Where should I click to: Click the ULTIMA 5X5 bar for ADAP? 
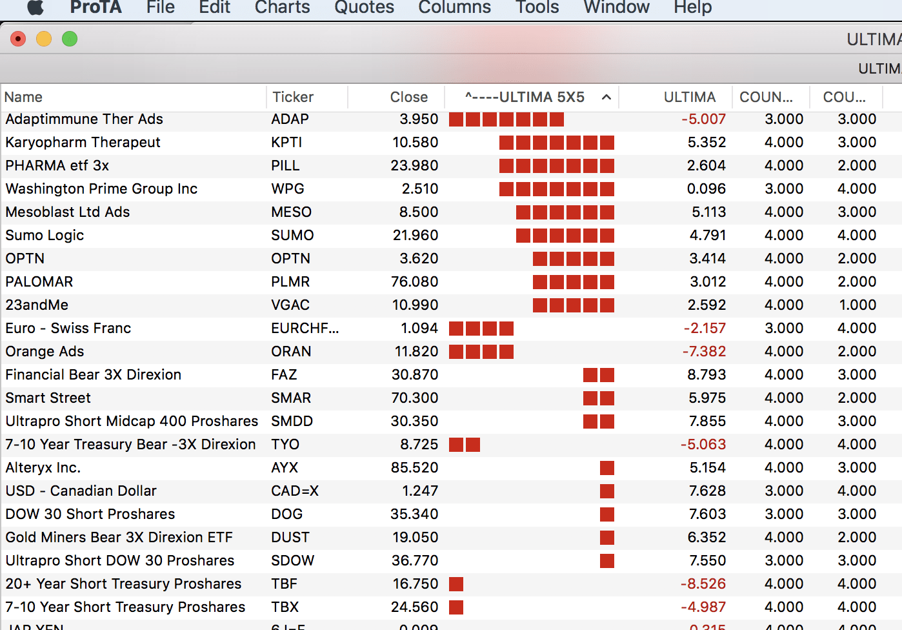tap(506, 119)
